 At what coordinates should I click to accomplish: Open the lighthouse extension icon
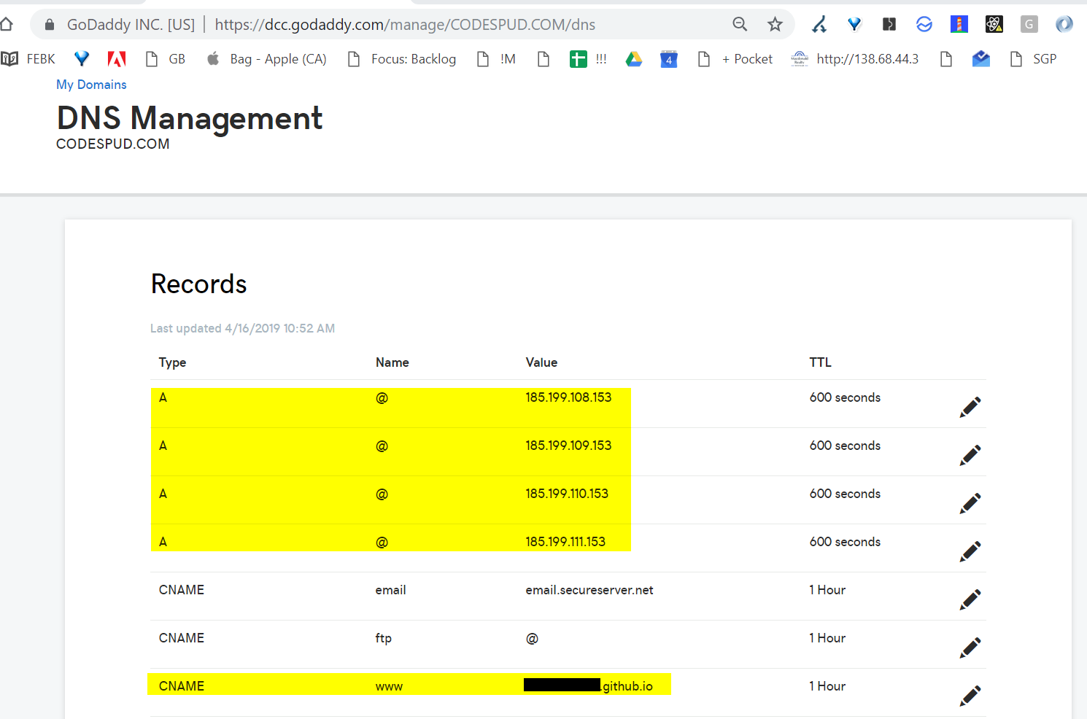[x=959, y=25]
